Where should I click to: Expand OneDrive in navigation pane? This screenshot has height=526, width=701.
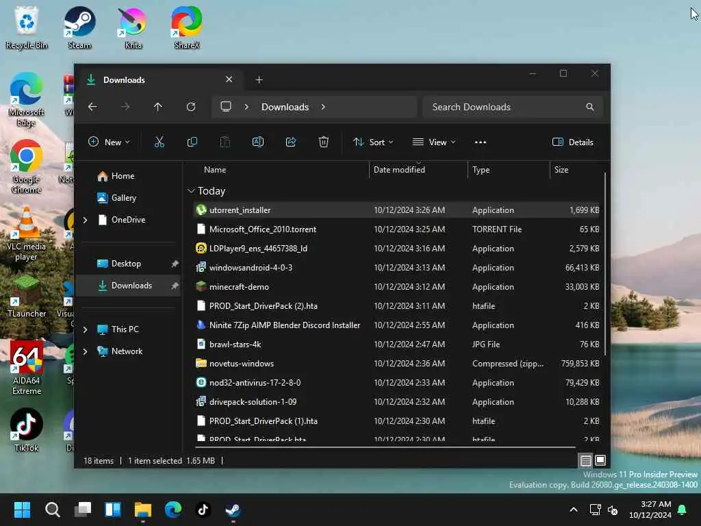pyautogui.click(x=85, y=220)
